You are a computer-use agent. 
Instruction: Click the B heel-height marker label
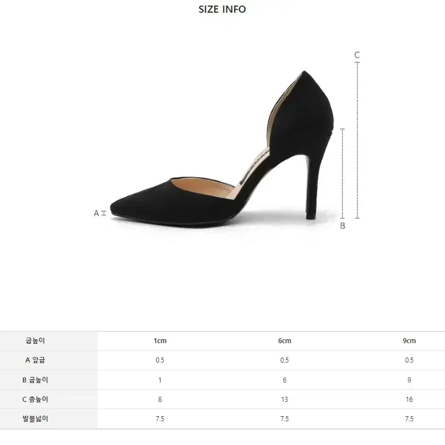click(x=343, y=226)
